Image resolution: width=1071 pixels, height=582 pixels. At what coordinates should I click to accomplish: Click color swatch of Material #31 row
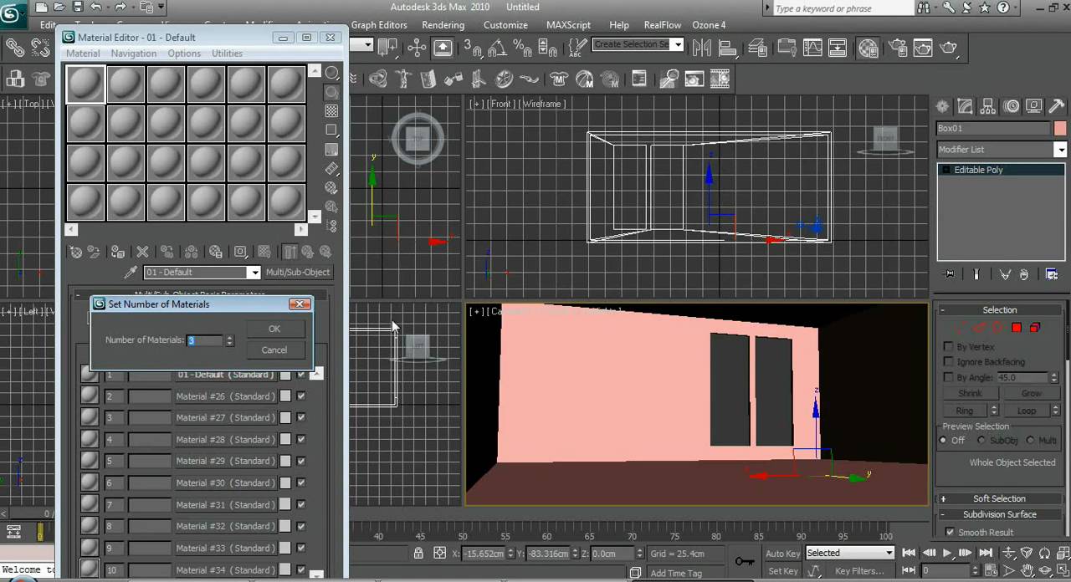point(285,504)
